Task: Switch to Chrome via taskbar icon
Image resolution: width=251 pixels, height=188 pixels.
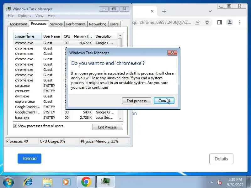Action: (x=86, y=182)
